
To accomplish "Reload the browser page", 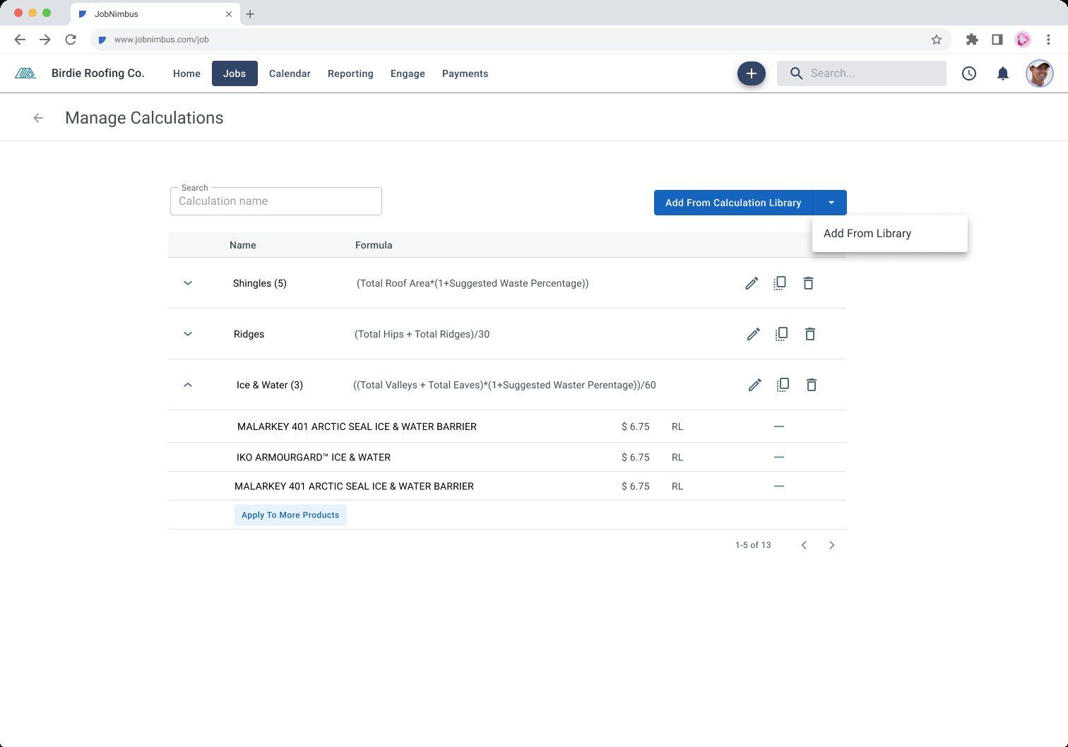I will (x=71, y=40).
